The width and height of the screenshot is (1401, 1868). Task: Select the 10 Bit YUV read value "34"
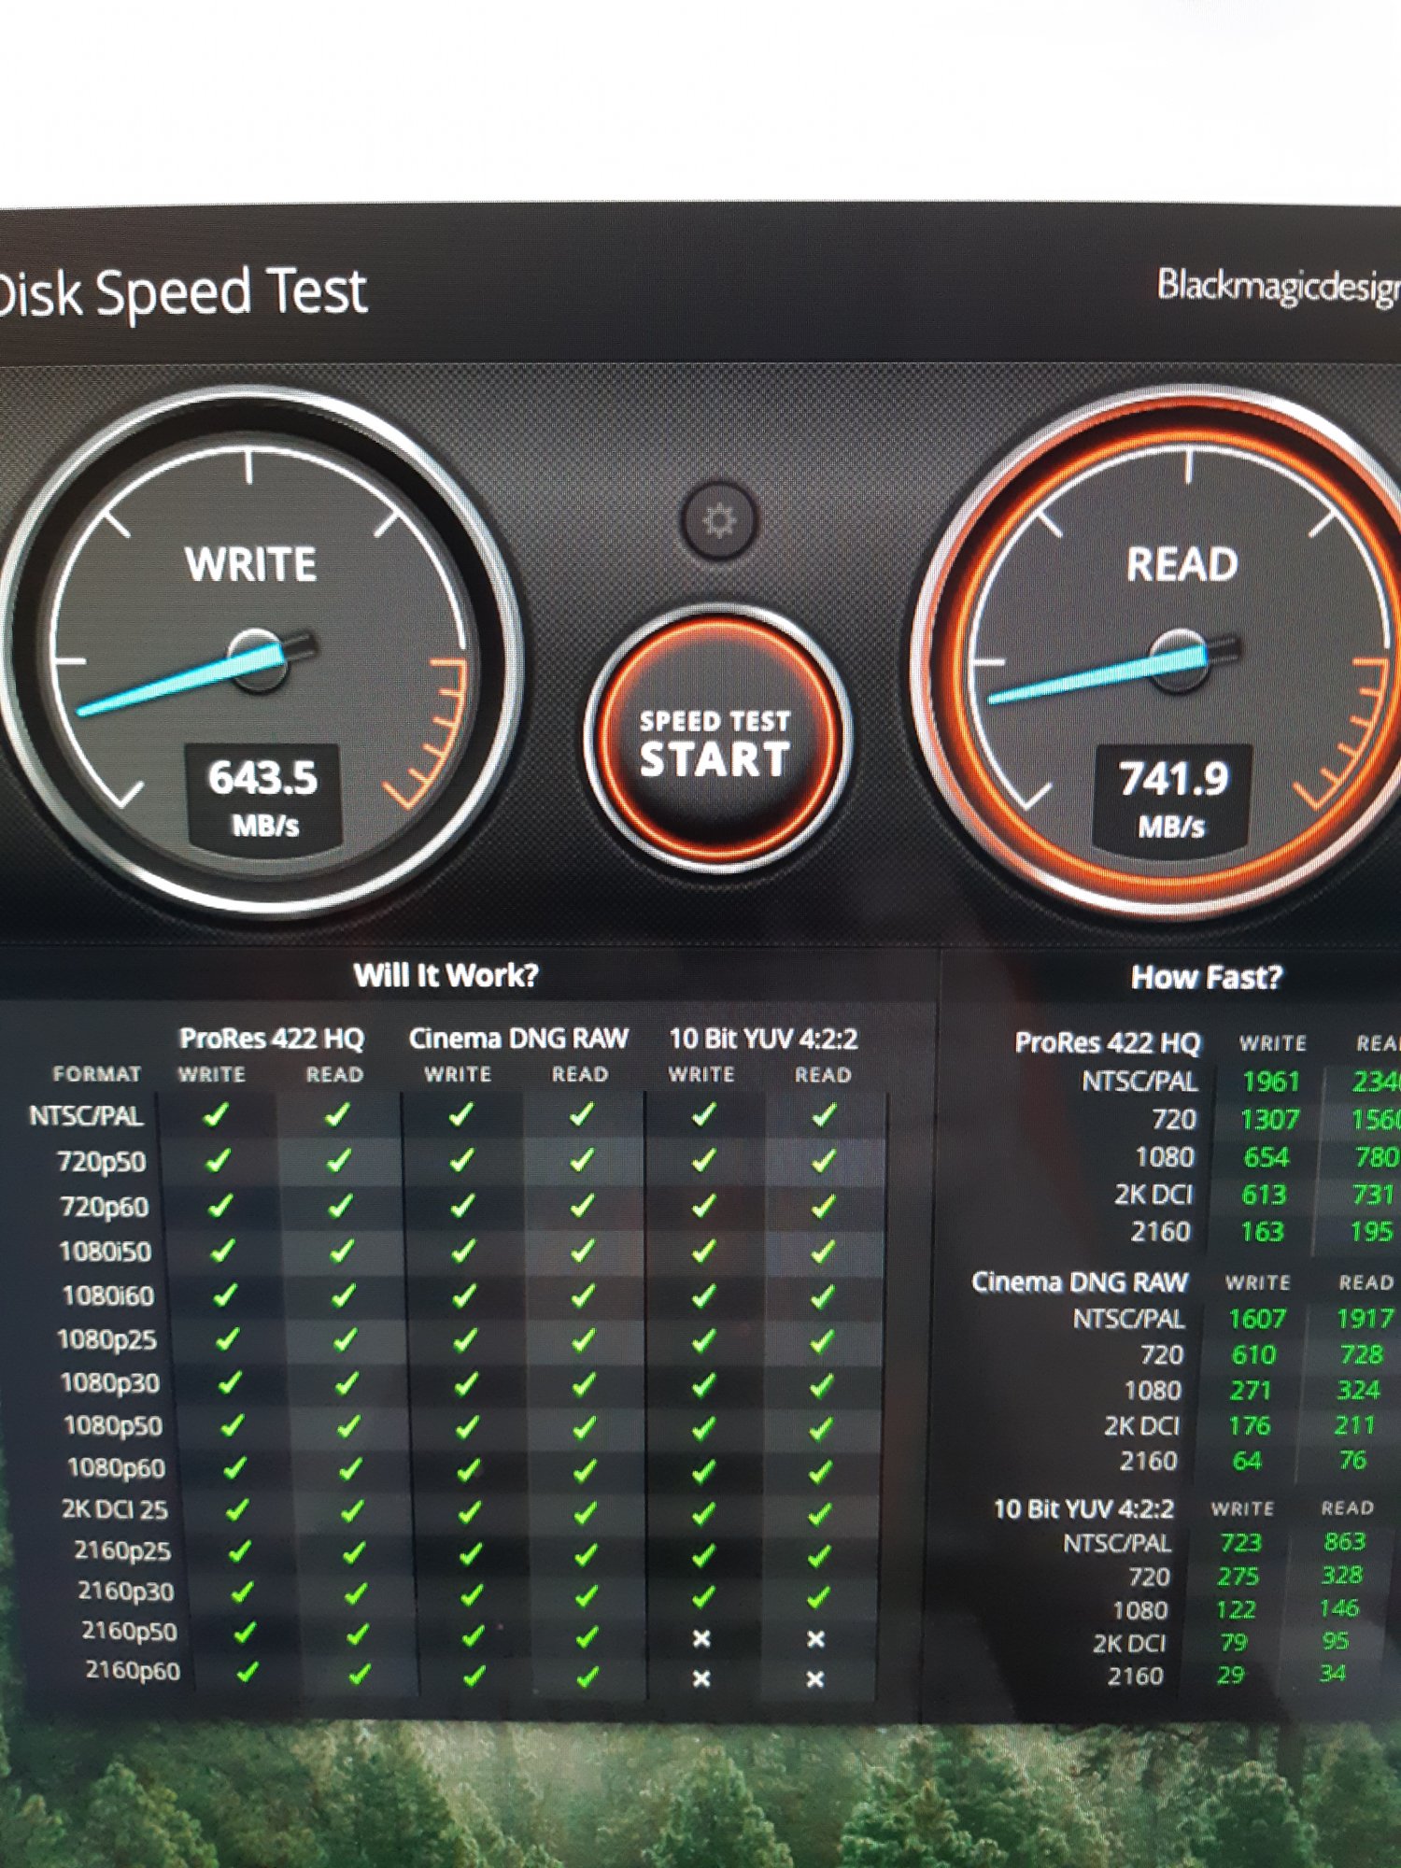tap(1332, 1673)
